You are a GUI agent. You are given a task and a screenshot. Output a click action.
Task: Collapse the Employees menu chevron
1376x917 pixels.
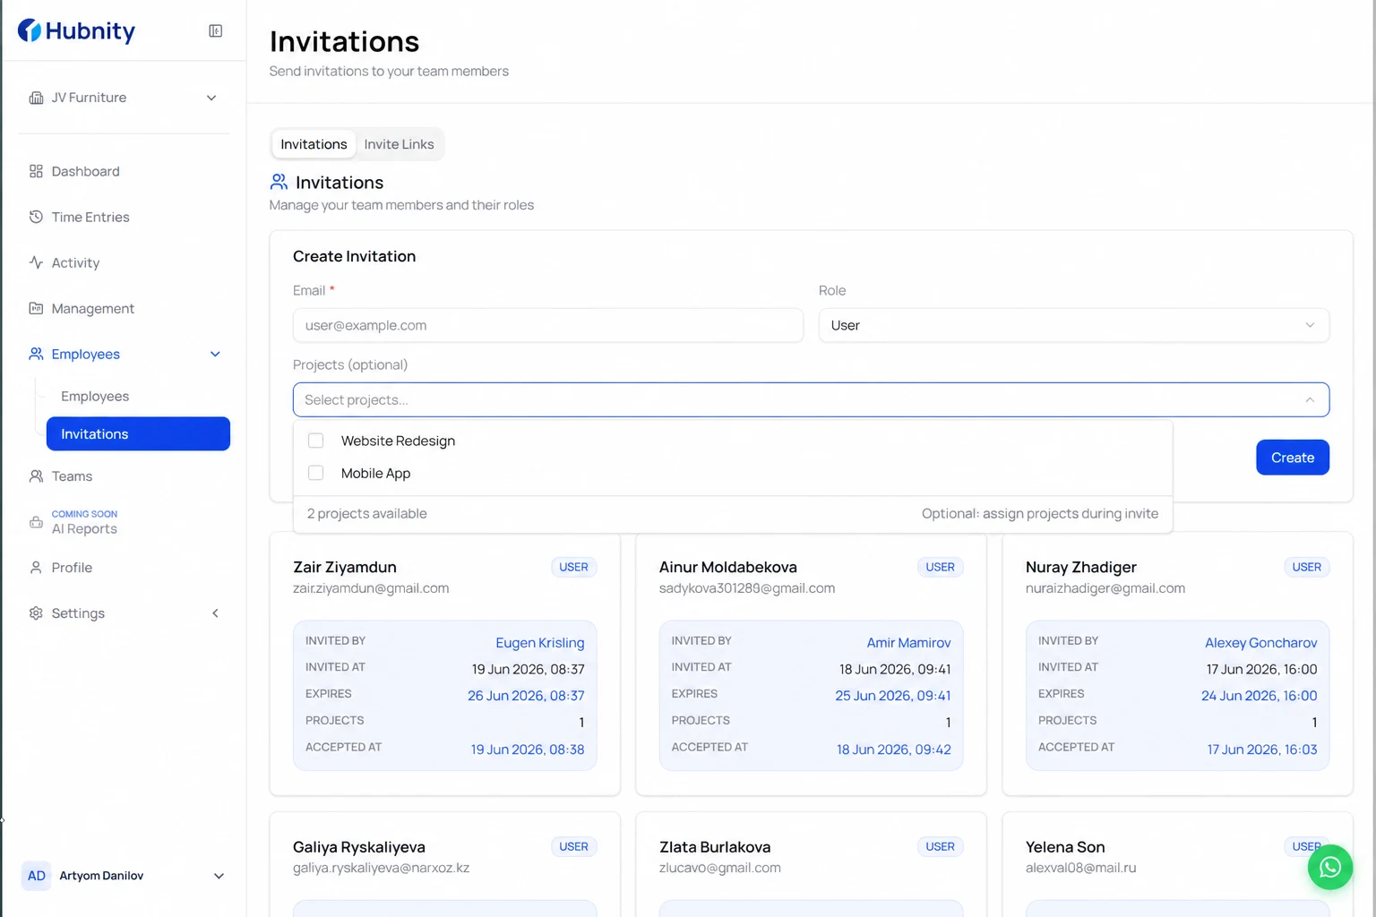point(215,354)
